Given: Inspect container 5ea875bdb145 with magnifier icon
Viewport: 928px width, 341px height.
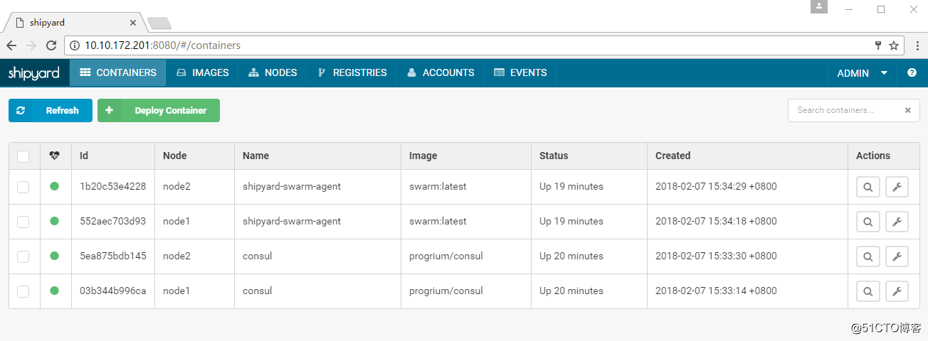Looking at the screenshot, I should click(868, 256).
